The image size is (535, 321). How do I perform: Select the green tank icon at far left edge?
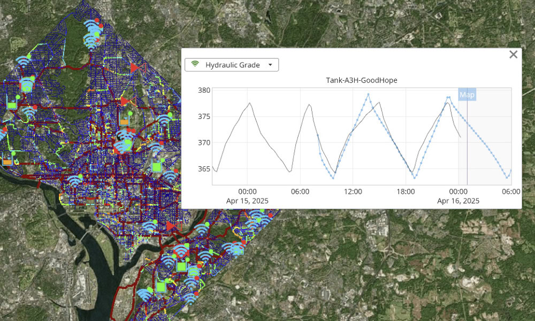(x=12, y=105)
